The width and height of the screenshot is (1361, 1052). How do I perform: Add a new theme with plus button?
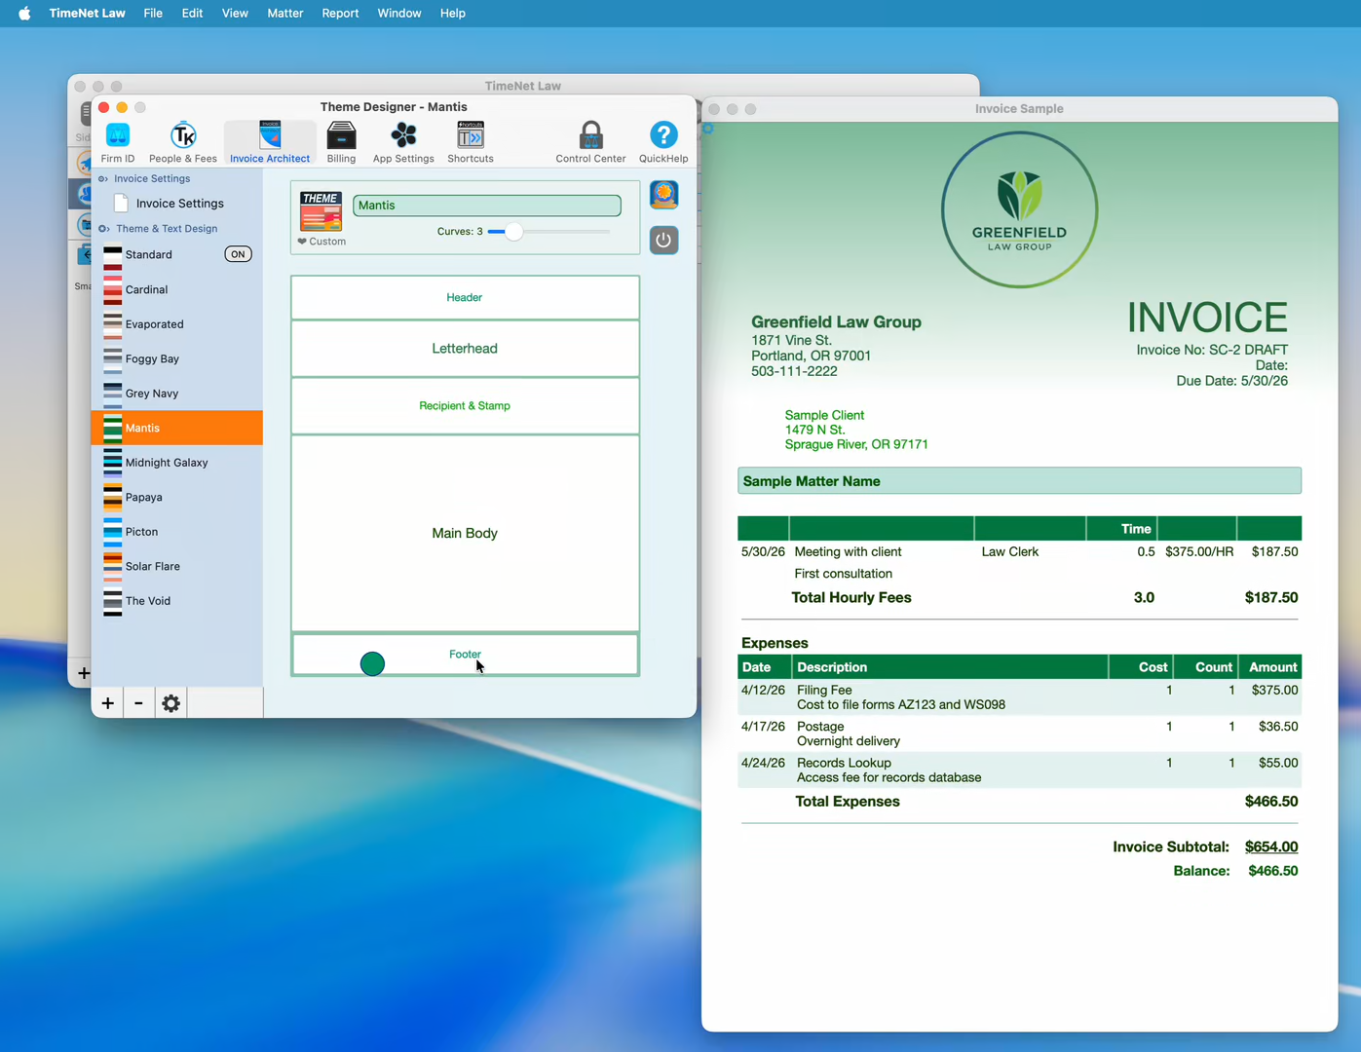(x=107, y=703)
